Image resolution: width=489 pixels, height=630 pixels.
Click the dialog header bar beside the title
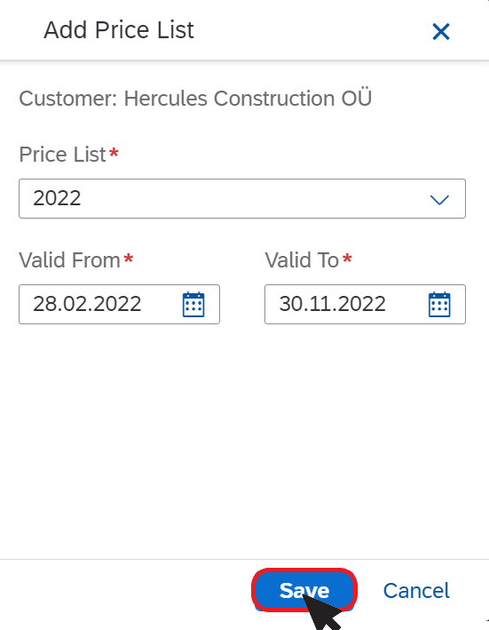click(313, 30)
